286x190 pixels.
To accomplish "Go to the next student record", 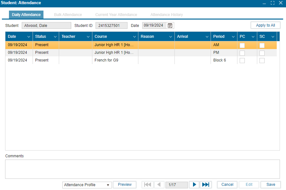I will click(194, 185).
